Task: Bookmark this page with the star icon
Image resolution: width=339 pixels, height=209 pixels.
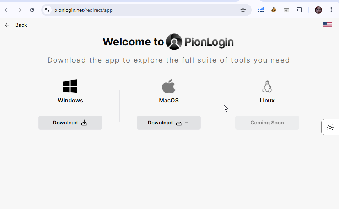Action: pyautogui.click(x=243, y=10)
